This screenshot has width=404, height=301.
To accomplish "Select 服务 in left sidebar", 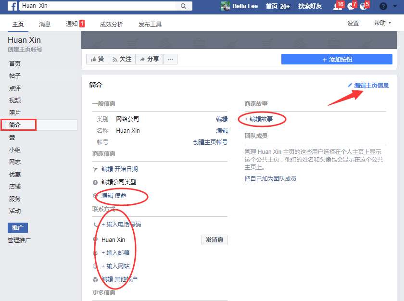I will click(x=15, y=199).
